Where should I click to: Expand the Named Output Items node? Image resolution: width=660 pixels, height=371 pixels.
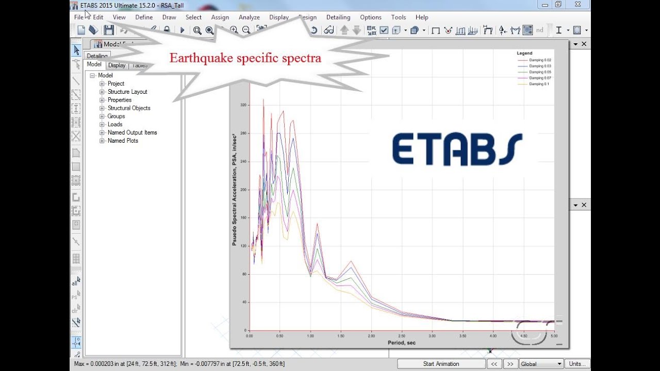pyautogui.click(x=102, y=132)
